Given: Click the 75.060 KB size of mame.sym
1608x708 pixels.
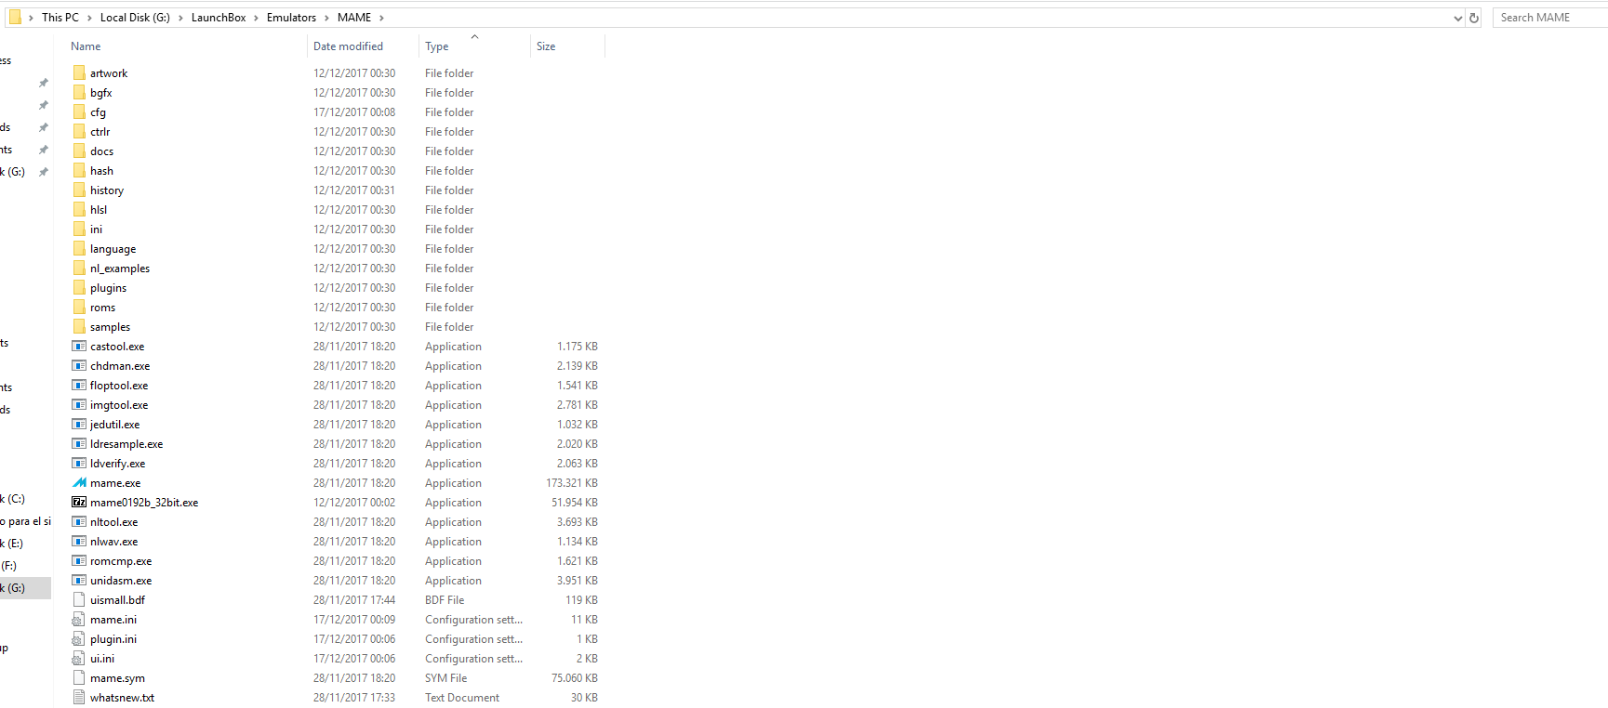Looking at the screenshot, I should pos(575,677).
